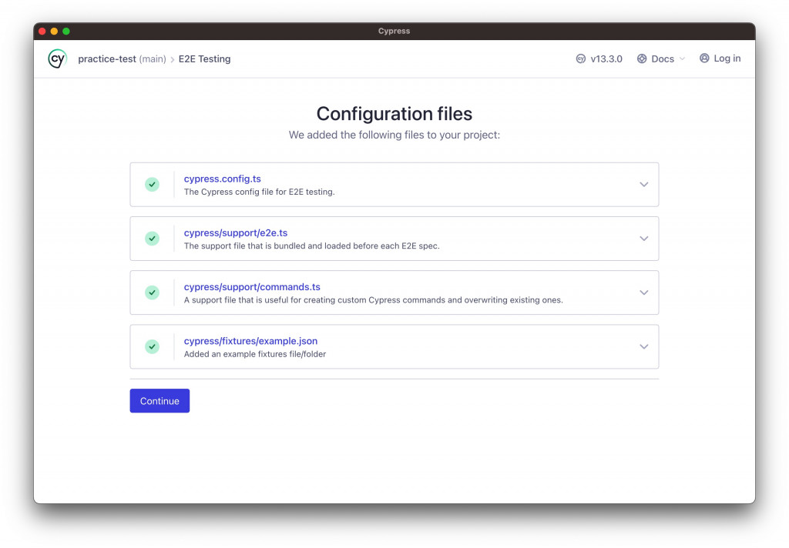Click the E2E Testing breadcrumb
789x548 pixels.
204,58
